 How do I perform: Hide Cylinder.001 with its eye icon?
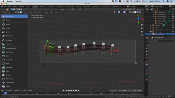[173, 12]
